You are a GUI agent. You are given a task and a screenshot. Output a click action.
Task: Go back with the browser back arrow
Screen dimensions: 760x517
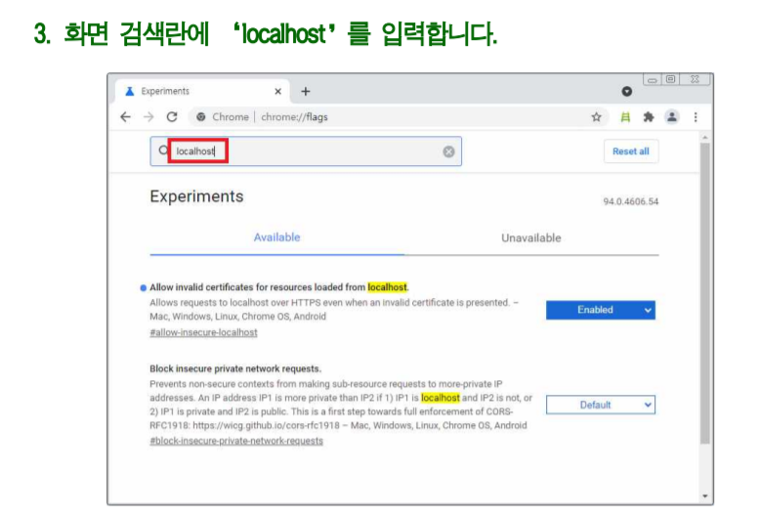click(126, 117)
